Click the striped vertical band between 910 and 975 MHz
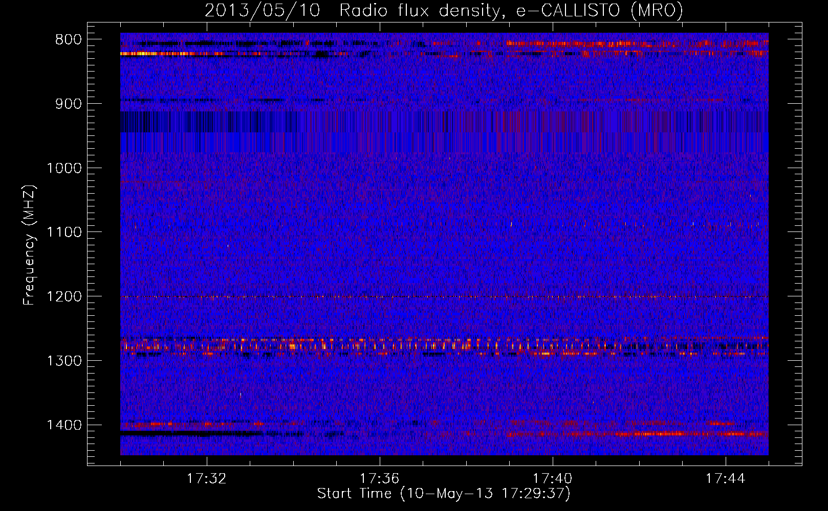The height and width of the screenshot is (511, 828). [x=444, y=132]
